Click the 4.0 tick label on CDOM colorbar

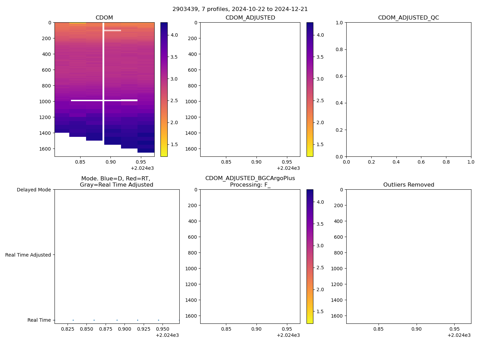(175, 35)
